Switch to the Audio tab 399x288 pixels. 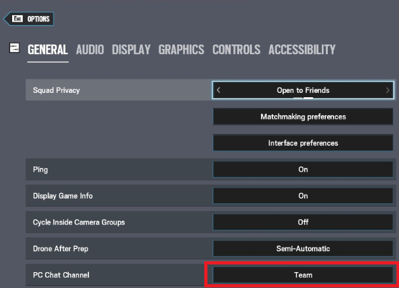click(90, 50)
